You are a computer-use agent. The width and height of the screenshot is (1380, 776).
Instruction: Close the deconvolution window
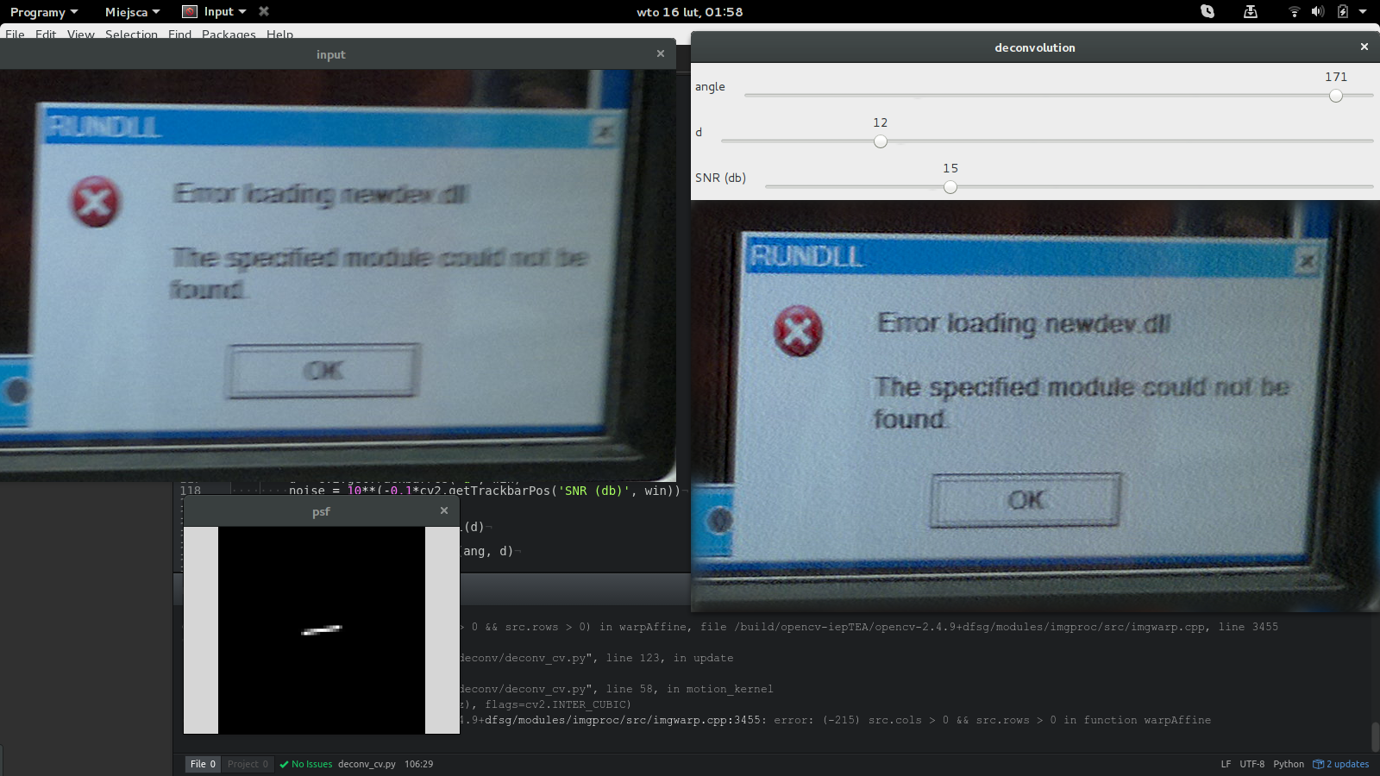pos(1364,47)
